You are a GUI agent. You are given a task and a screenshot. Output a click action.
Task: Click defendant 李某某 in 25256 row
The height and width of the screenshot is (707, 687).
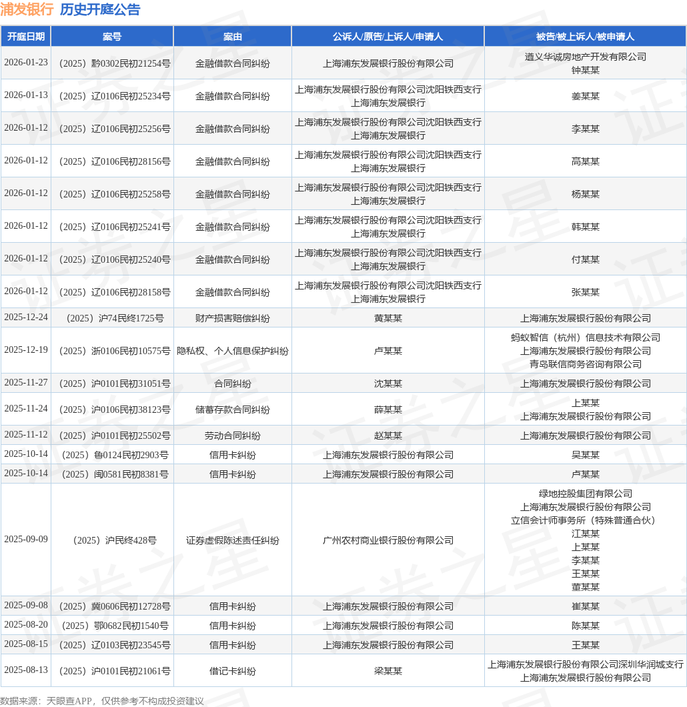point(585,129)
